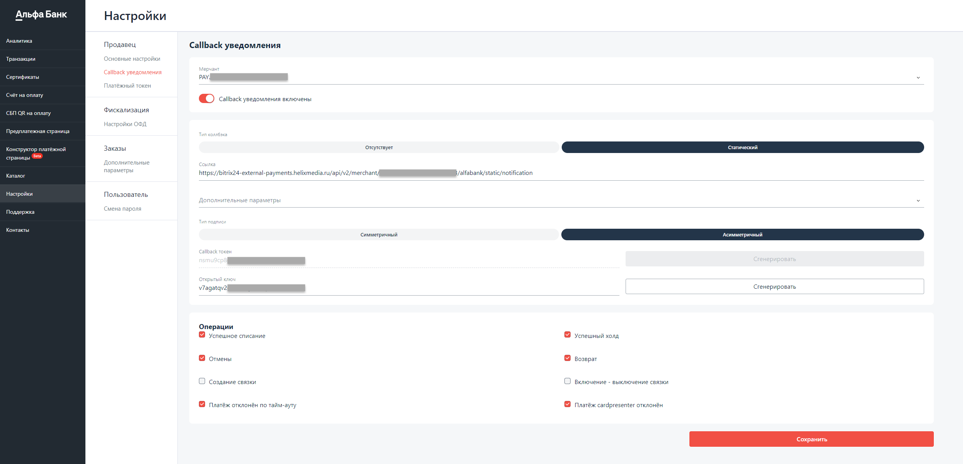The width and height of the screenshot is (963, 464).
Task: Uncheck the Успешное списание checkbox
Action: [x=202, y=335]
